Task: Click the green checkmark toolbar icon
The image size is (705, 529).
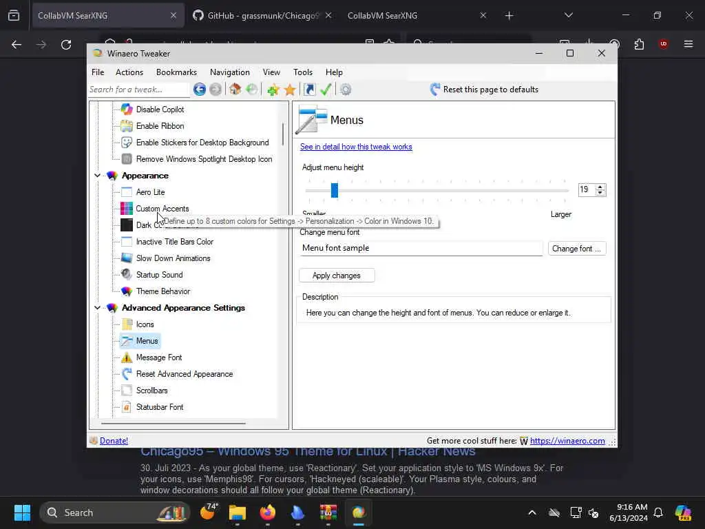Action: pyautogui.click(x=326, y=90)
